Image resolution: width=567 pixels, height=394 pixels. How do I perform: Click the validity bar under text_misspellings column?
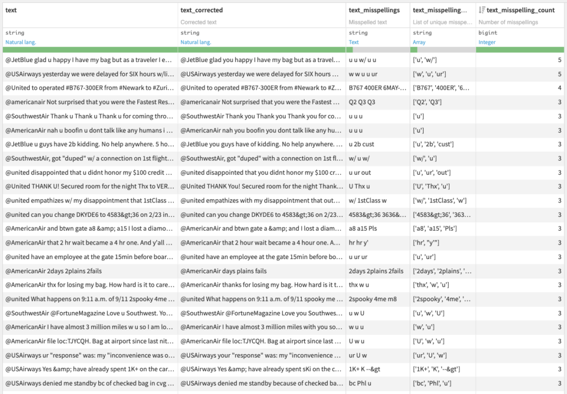tap(378, 50)
